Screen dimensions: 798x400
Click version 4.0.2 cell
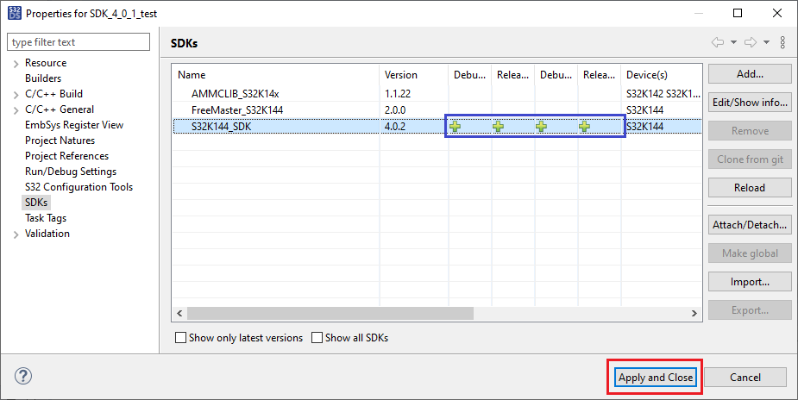395,126
